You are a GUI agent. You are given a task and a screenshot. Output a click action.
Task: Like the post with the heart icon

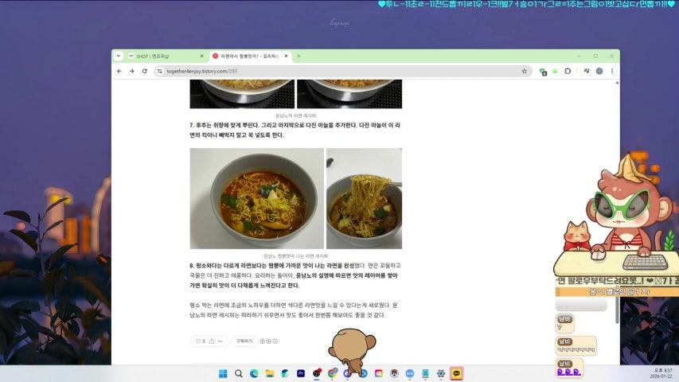coord(200,341)
